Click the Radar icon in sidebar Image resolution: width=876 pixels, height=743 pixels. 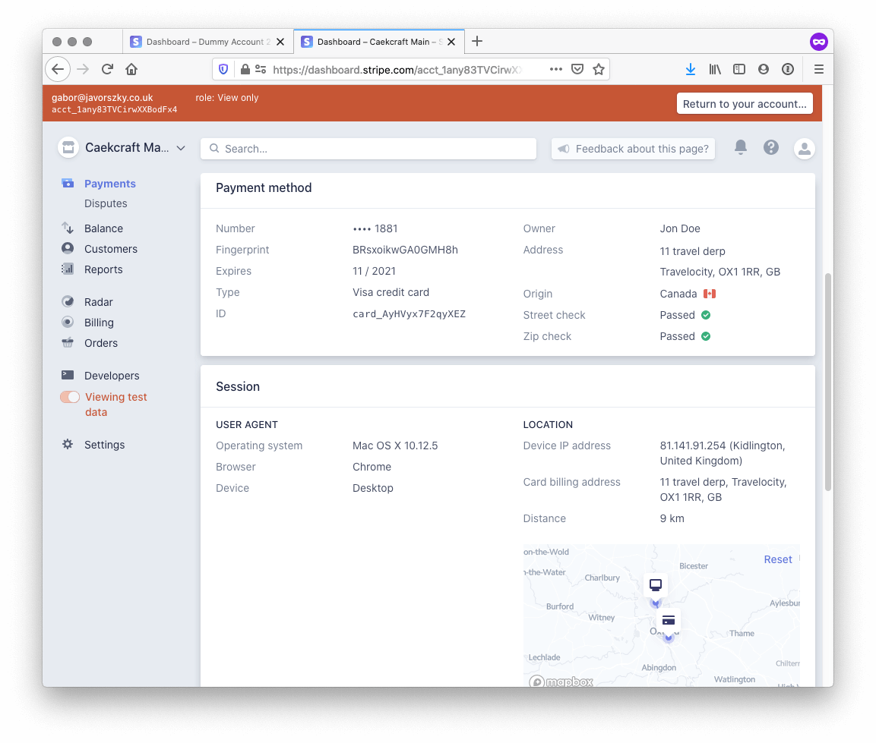pyautogui.click(x=68, y=301)
